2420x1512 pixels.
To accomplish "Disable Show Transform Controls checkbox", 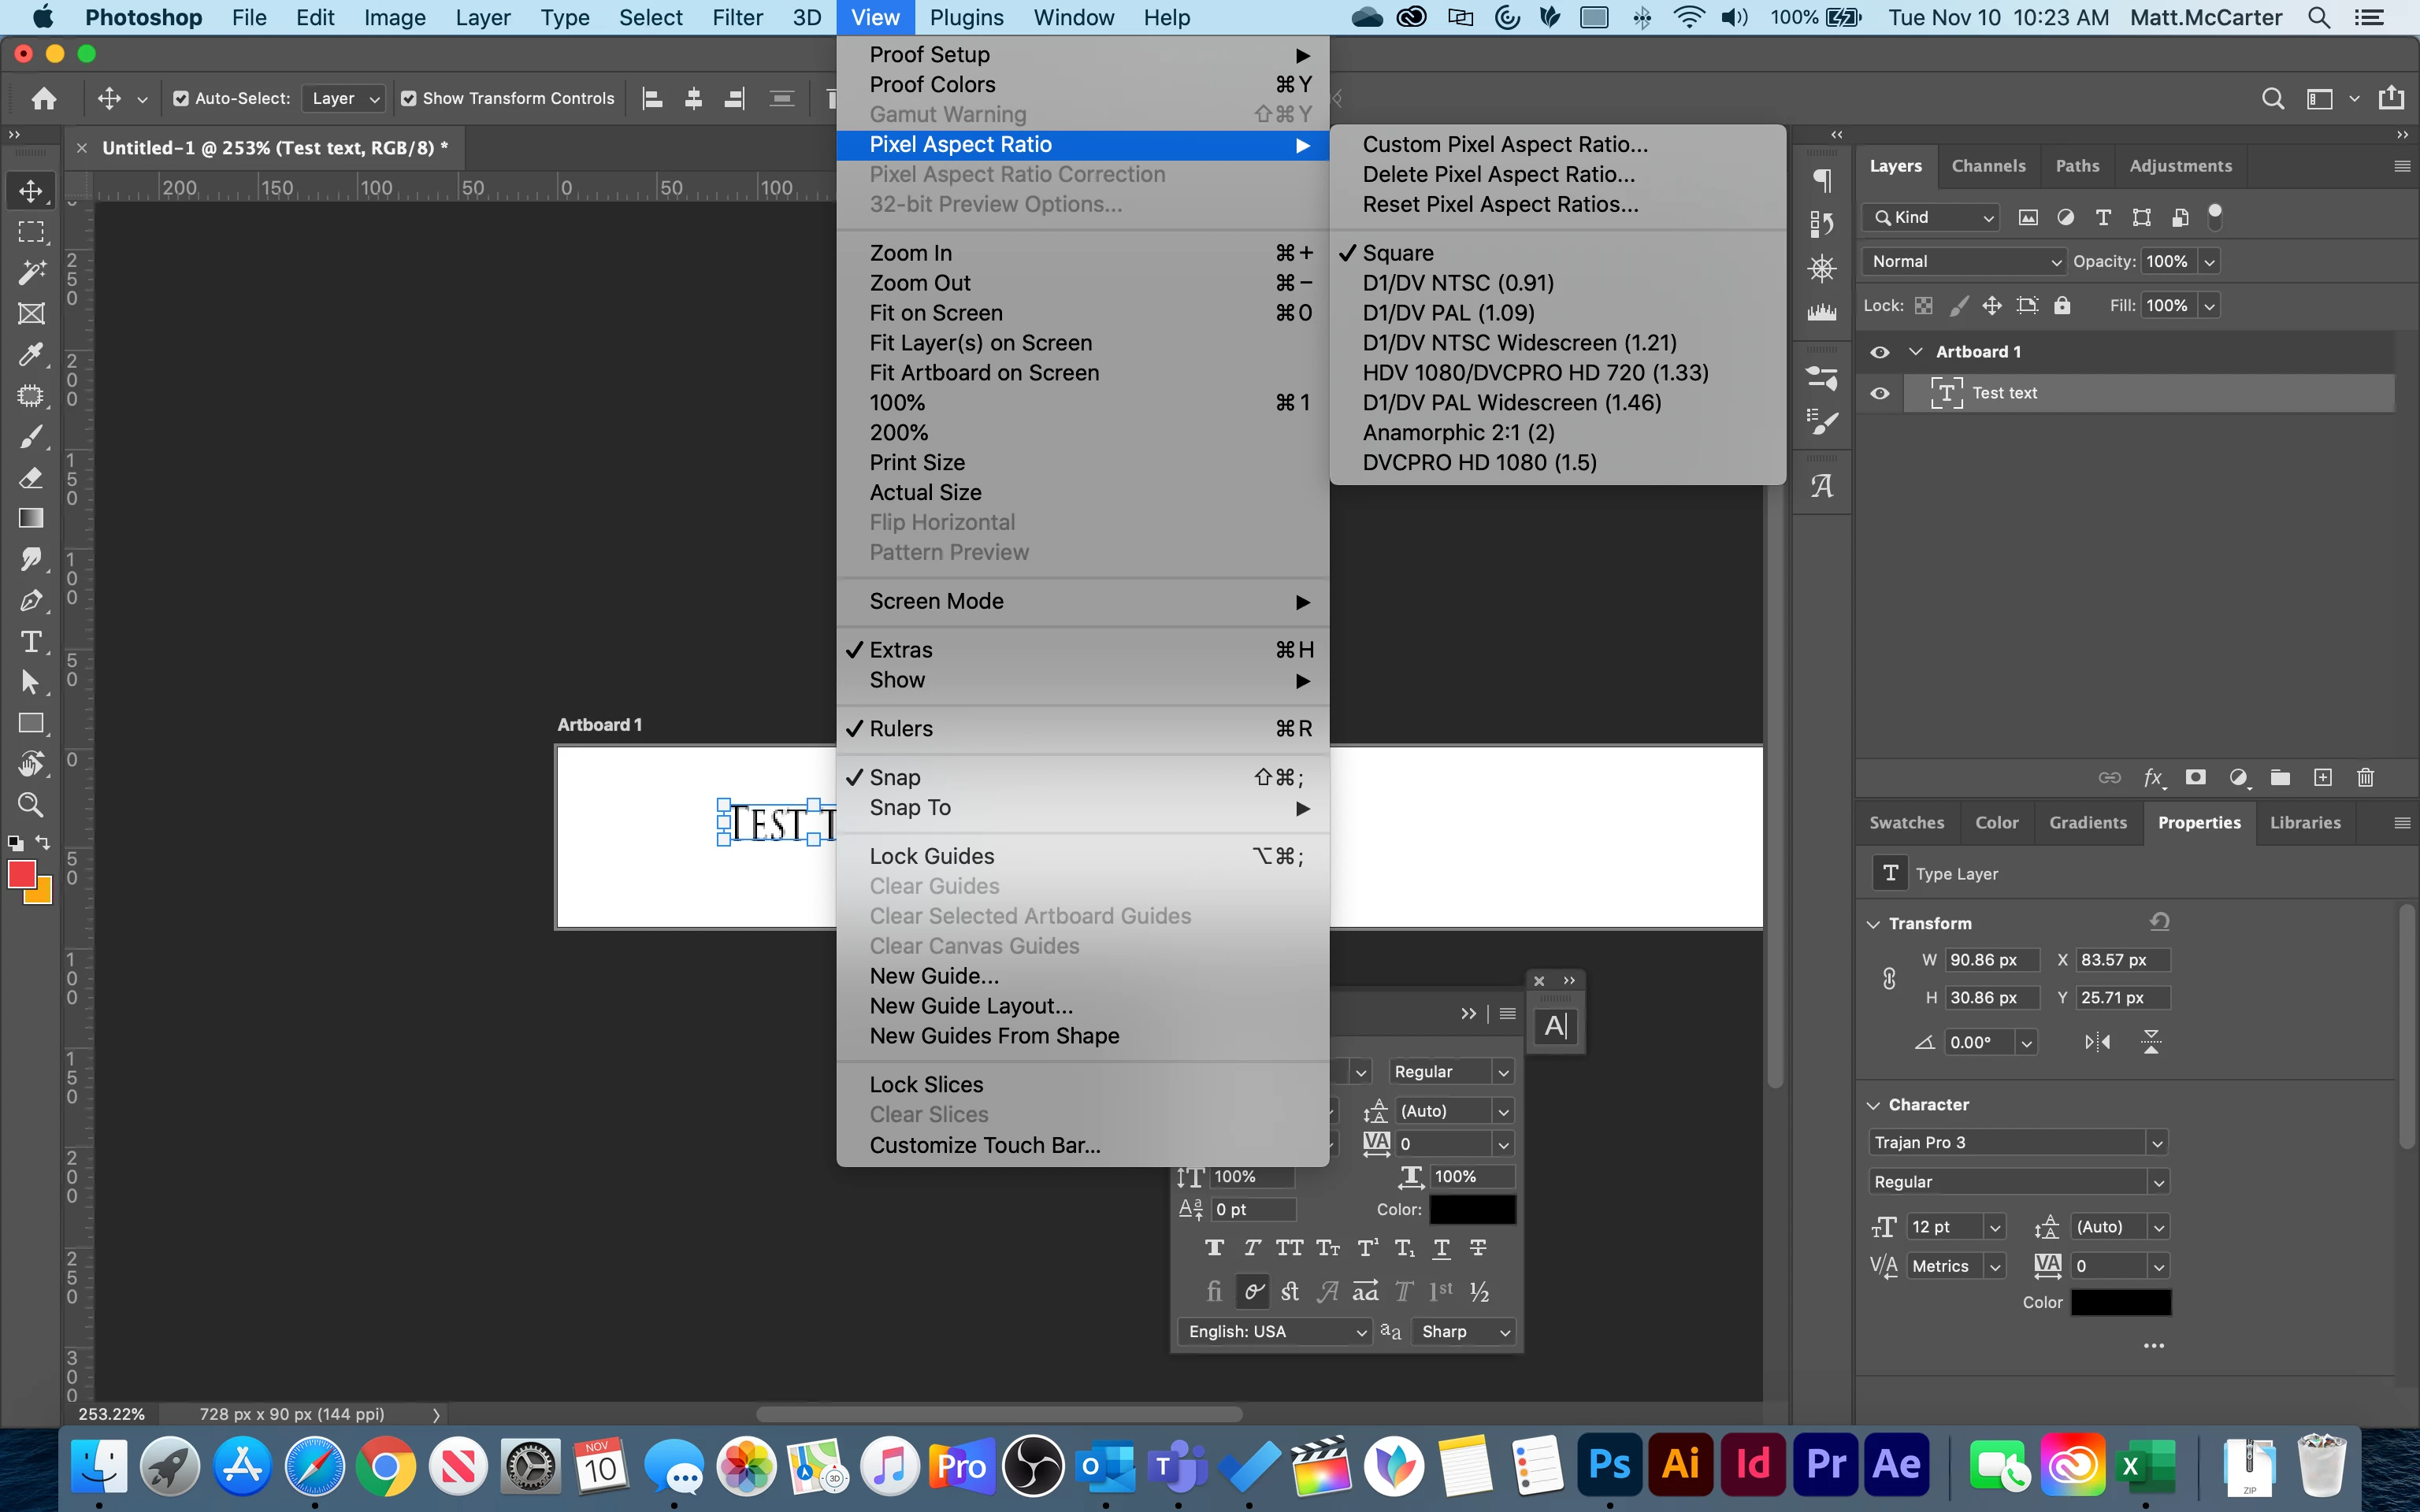I will tap(409, 98).
